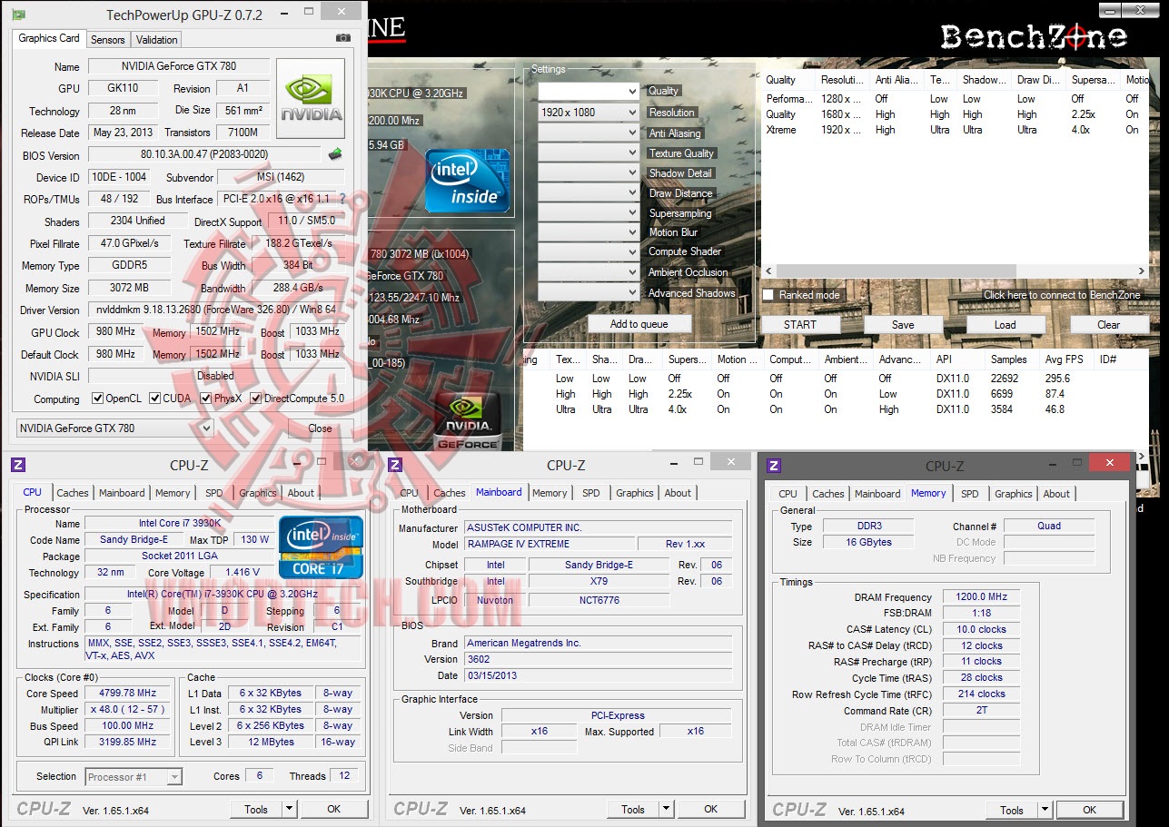Switch to the Sensors tab in GPU-Z
1169x827 pixels.
point(107,40)
